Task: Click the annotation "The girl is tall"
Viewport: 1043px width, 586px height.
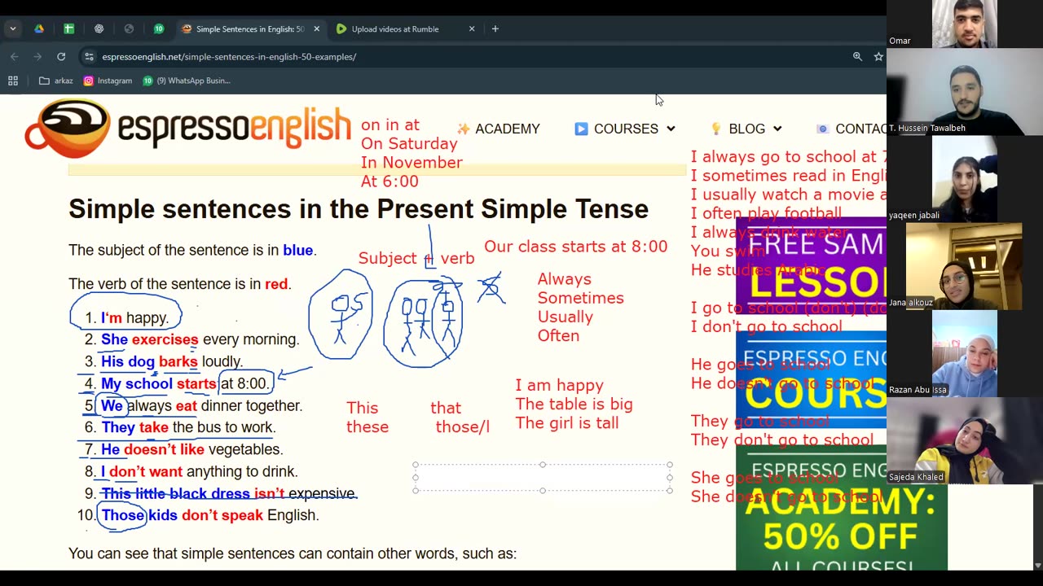Action: point(566,422)
